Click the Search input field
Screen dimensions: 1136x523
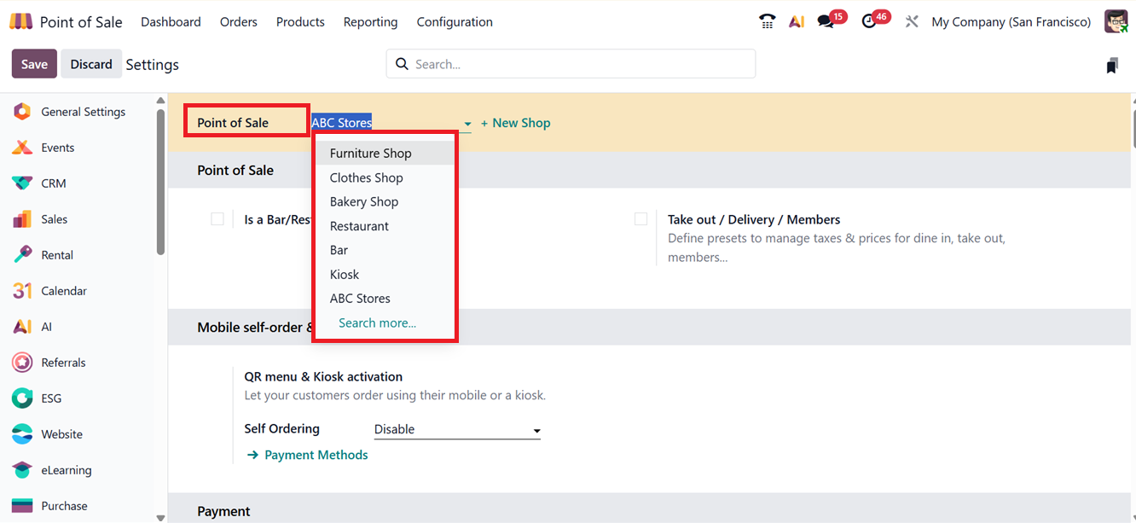580,64
